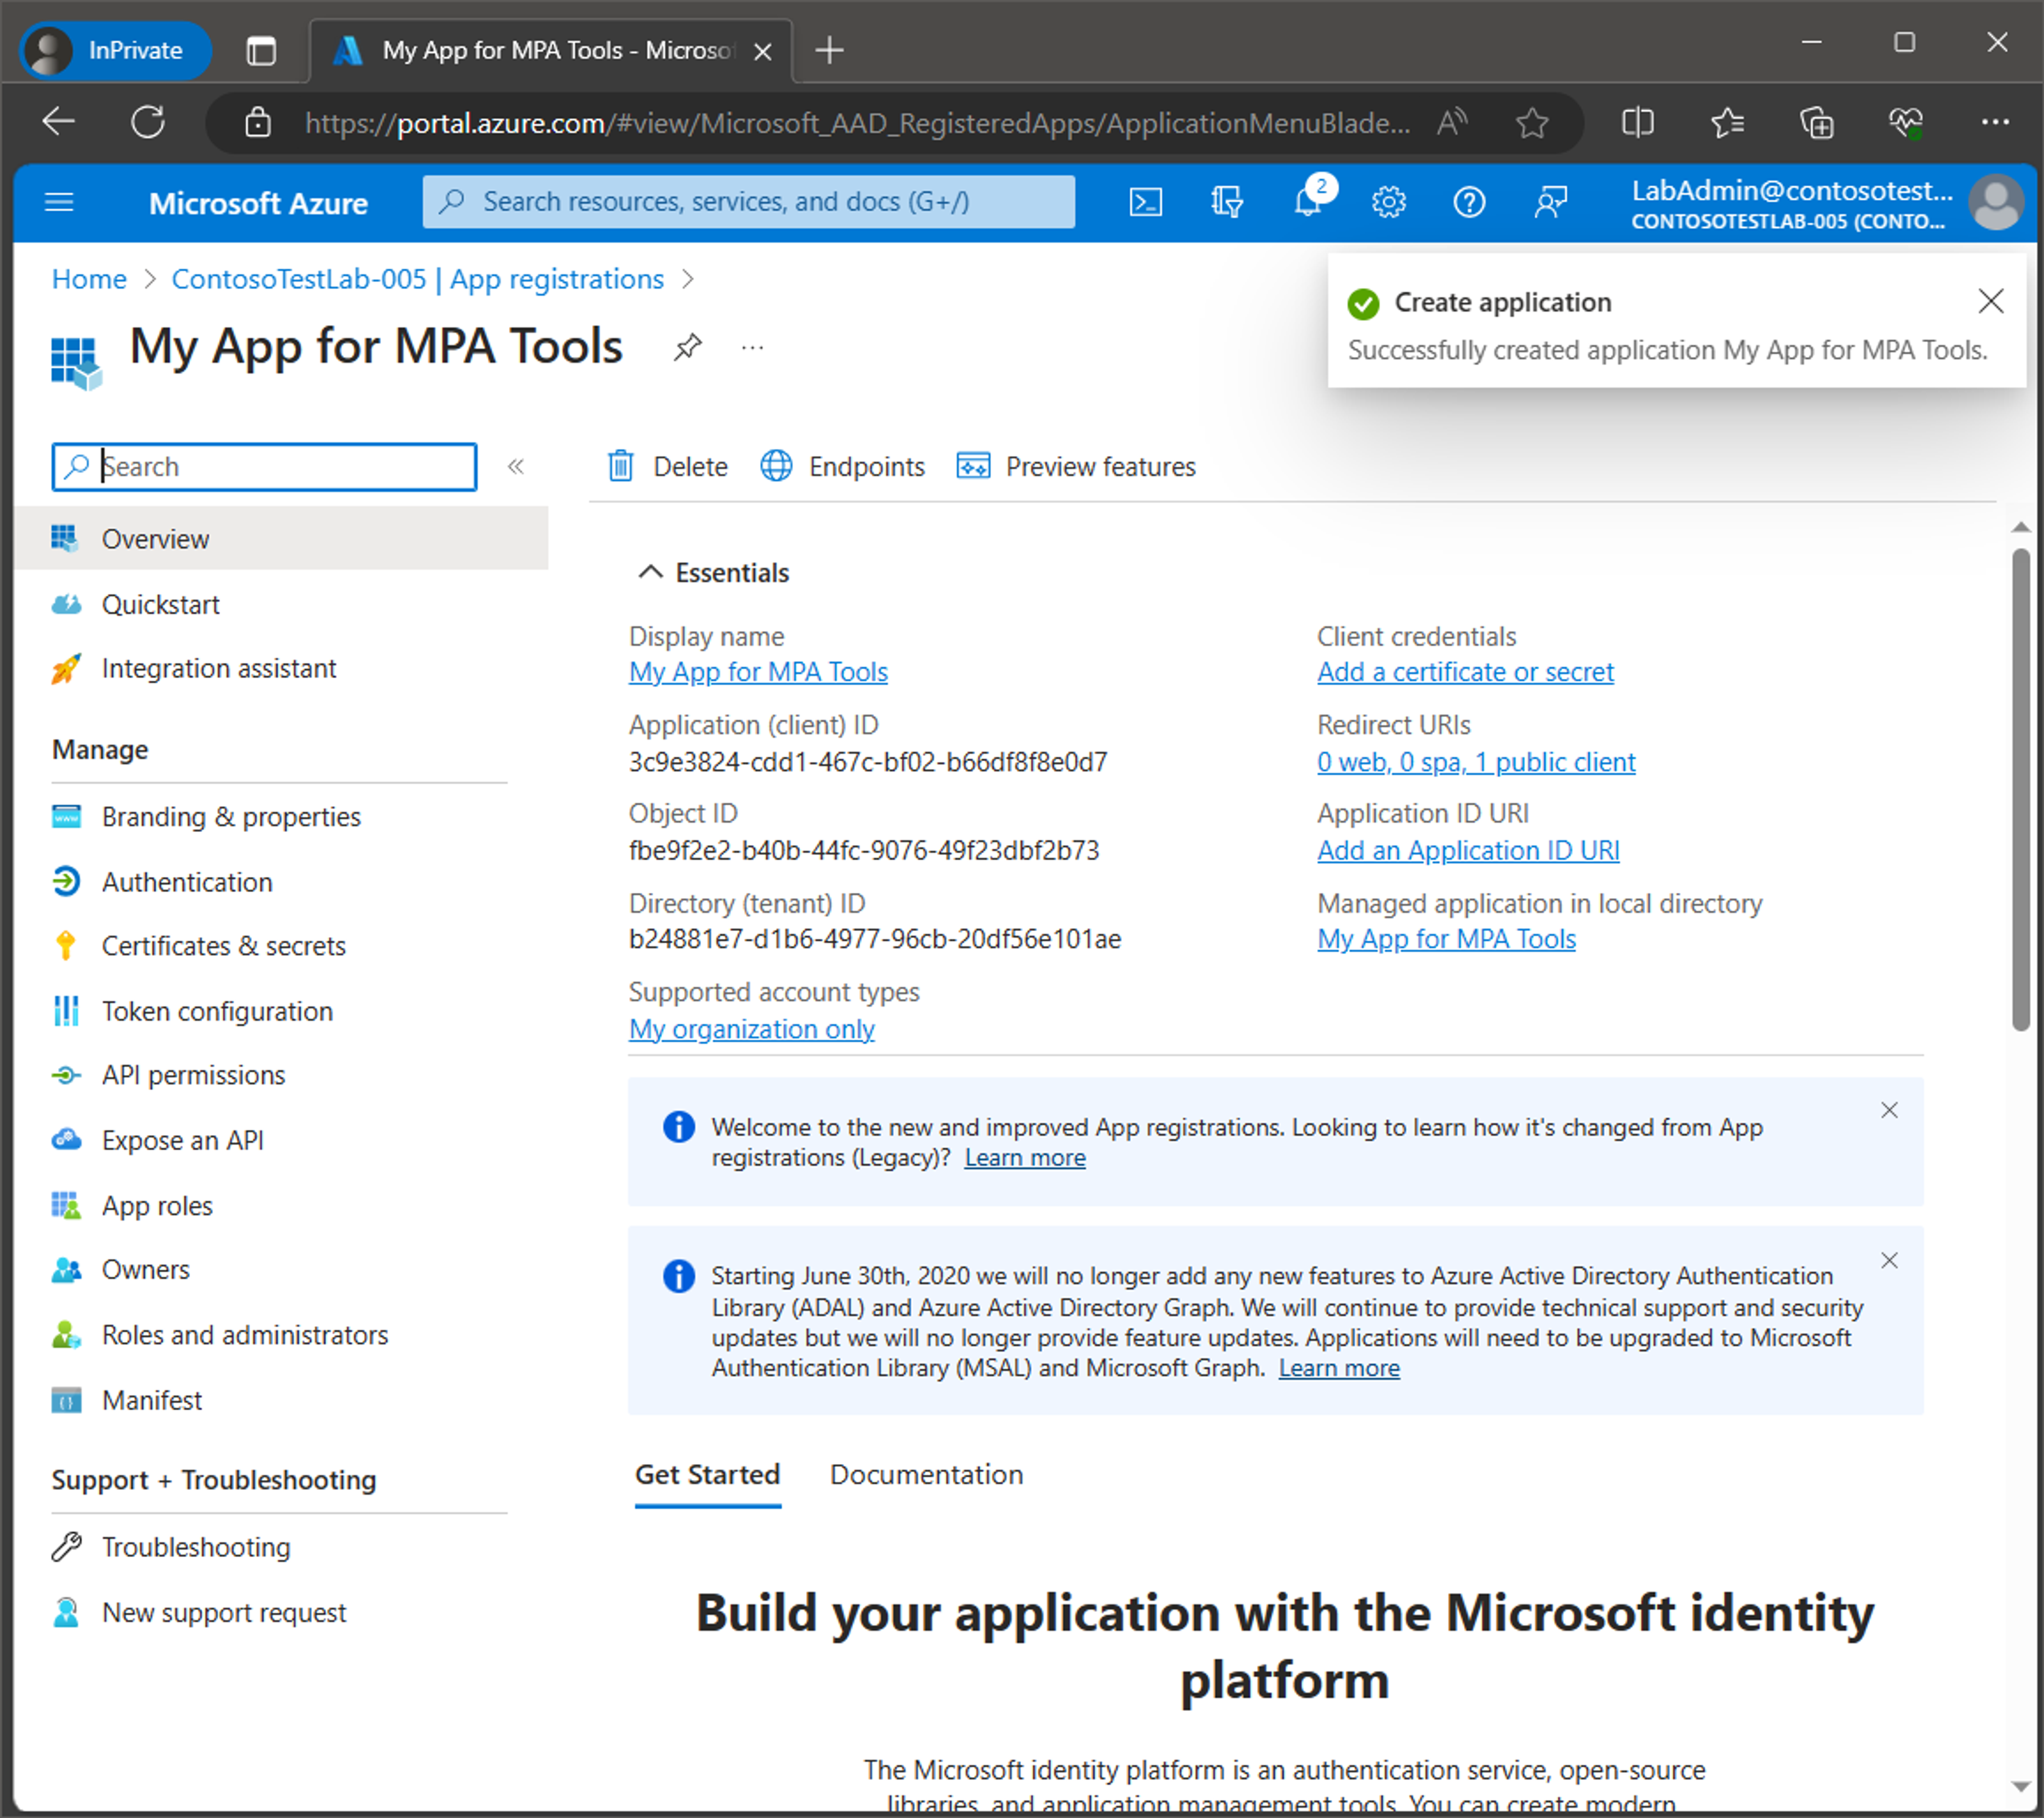
Task: Open Directories and subscriptions filter icon
Action: coord(1226,203)
